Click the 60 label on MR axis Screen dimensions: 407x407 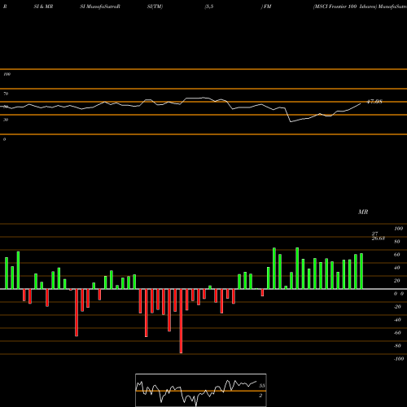pos(397,255)
